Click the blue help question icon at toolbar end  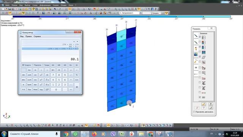click(x=156, y=9)
